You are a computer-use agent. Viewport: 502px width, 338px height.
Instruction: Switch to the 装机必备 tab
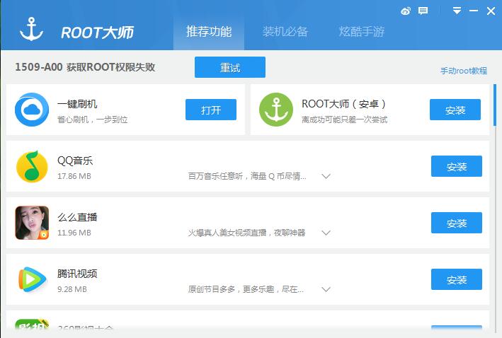(x=285, y=32)
